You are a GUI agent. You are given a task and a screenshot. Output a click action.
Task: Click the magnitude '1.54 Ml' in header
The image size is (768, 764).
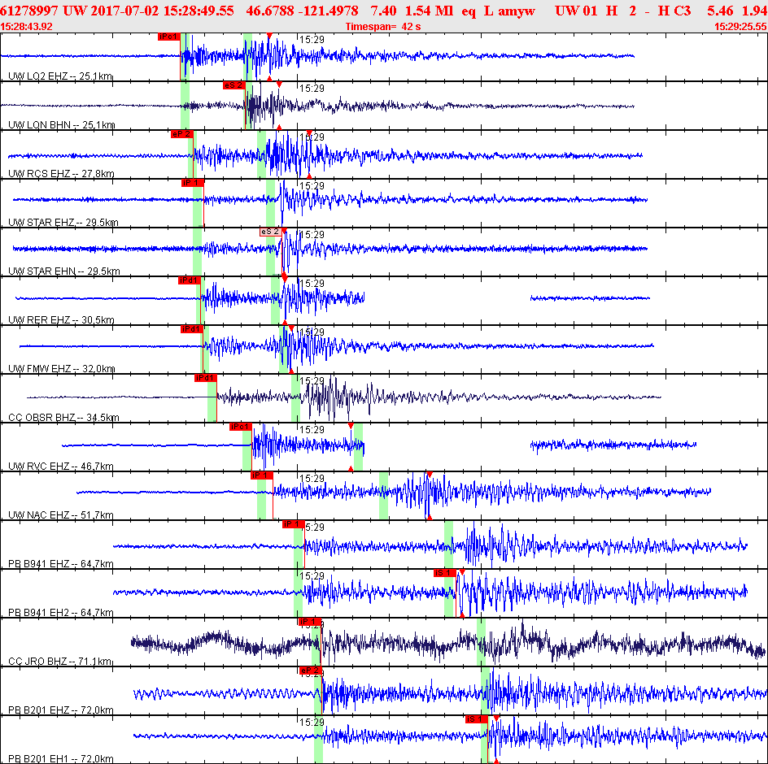point(429,11)
